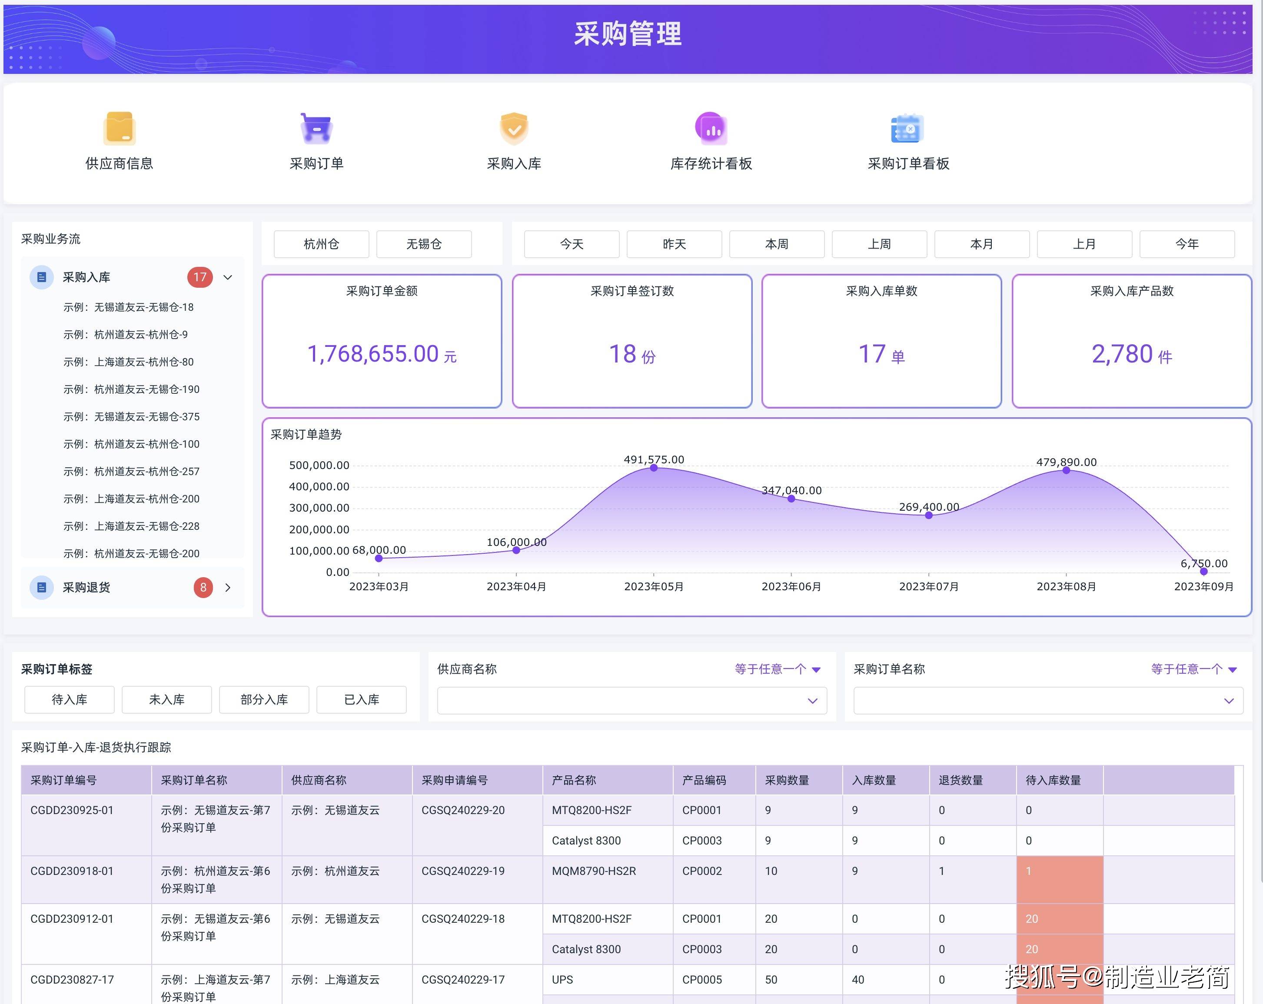Click the 采购订单金额 1,768,655.00 card
The image size is (1263, 1004).
pos(382,341)
